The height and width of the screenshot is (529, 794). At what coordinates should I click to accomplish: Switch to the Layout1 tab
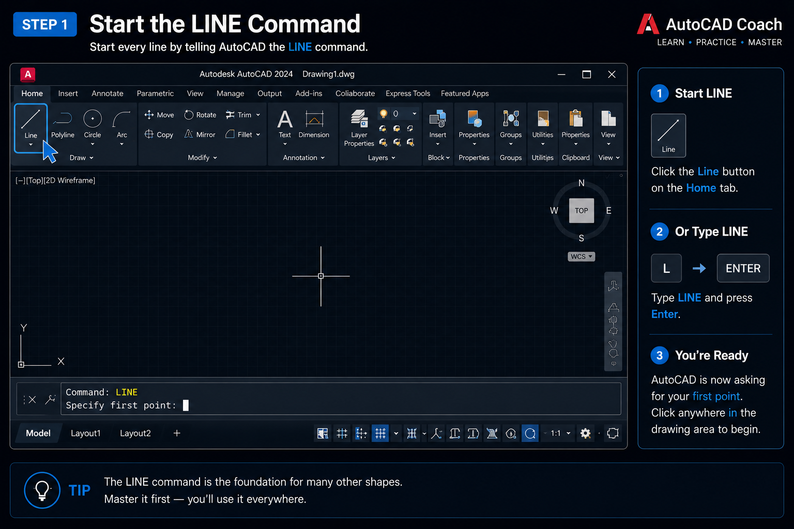coord(85,433)
